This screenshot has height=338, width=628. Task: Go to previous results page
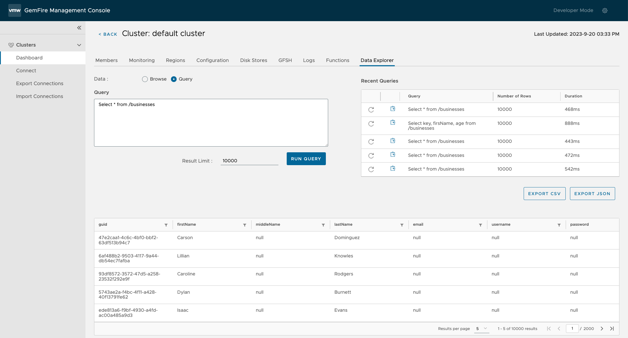click(559, 329)
